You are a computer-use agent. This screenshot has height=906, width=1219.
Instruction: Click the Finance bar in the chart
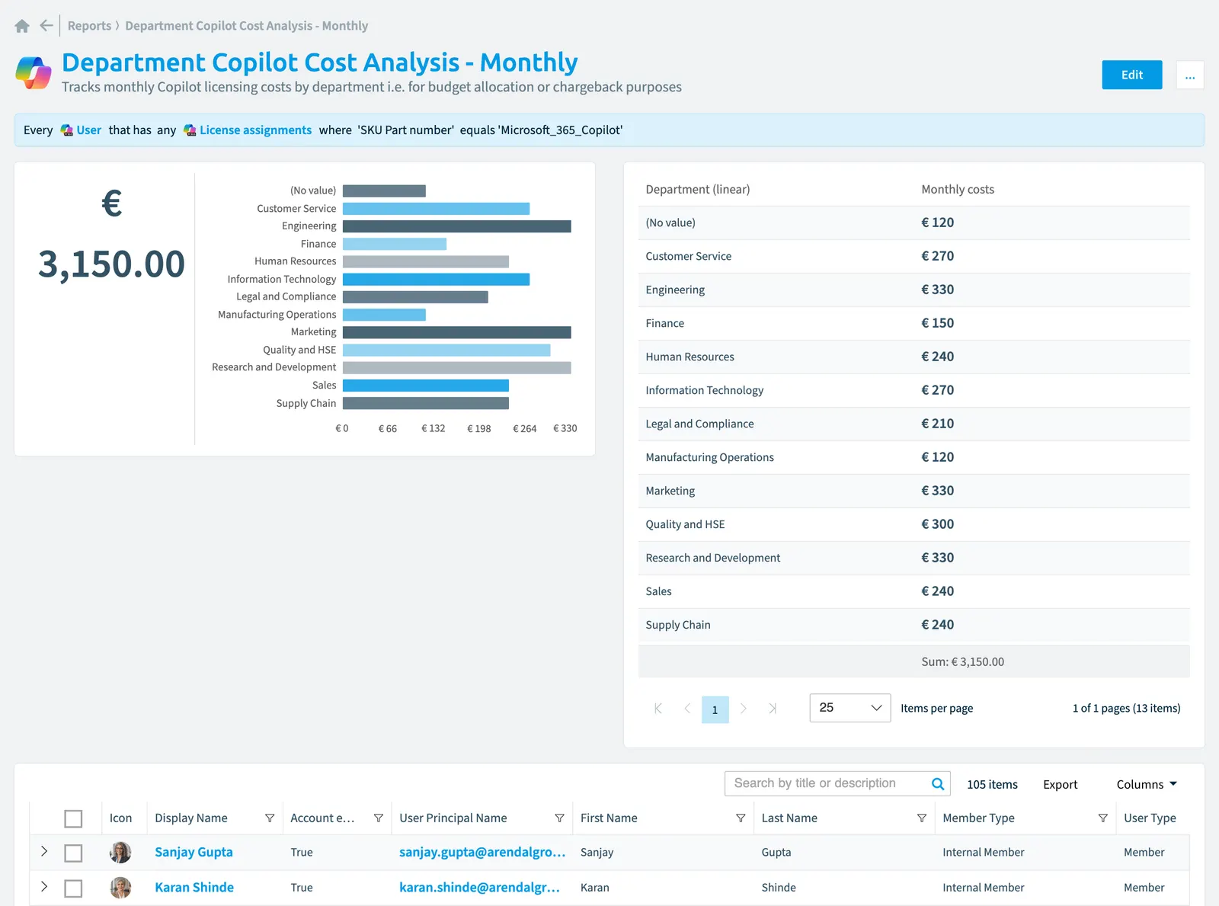[395, 244]
